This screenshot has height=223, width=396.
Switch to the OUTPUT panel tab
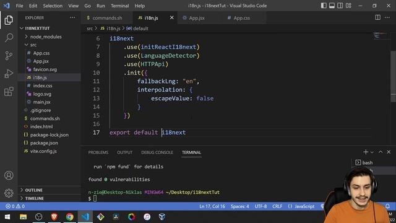[124, 152]
